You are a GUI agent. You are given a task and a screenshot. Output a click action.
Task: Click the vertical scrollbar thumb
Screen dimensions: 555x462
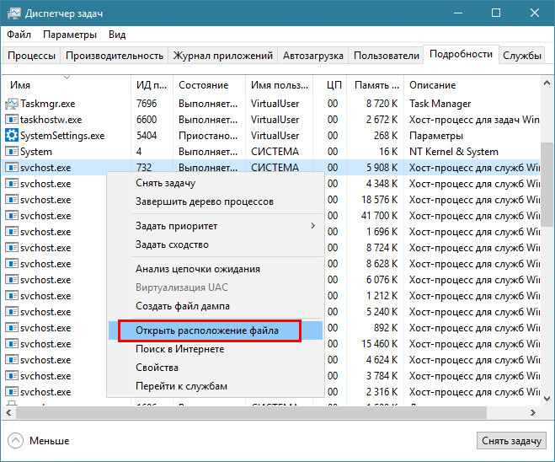click(547, 185)
